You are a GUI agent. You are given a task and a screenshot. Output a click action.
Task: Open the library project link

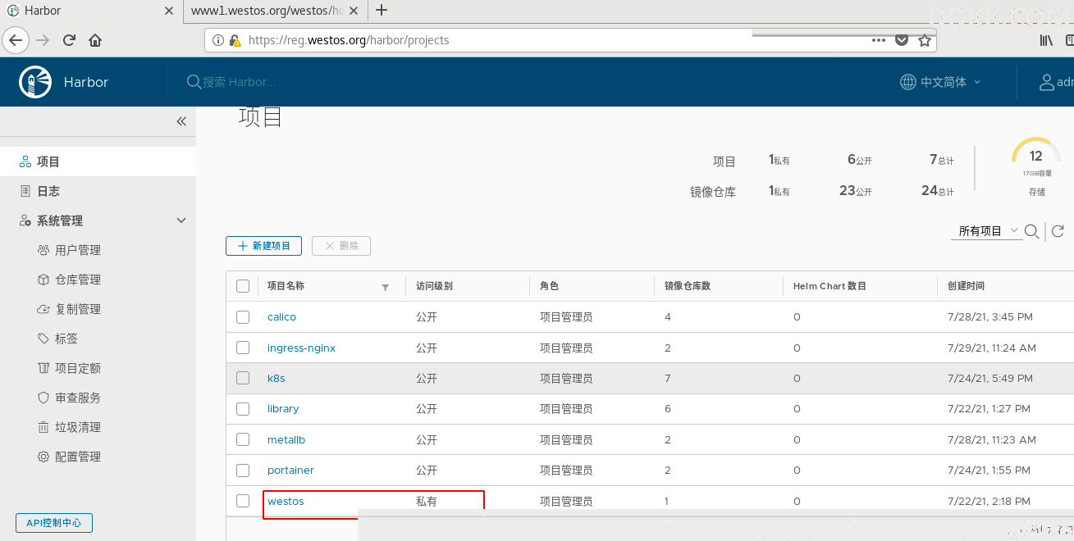point(283,409)
